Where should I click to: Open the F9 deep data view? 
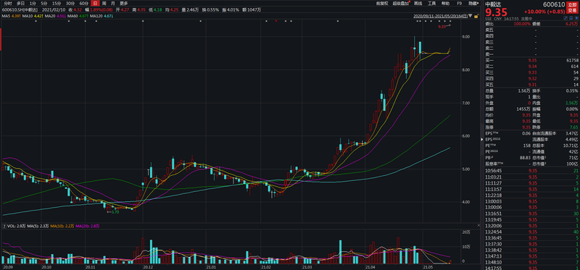tap(460, 4)
